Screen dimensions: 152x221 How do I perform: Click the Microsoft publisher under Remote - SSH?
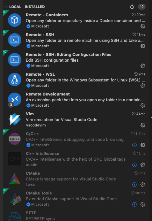pyautogui.click(x=40, y=46)
